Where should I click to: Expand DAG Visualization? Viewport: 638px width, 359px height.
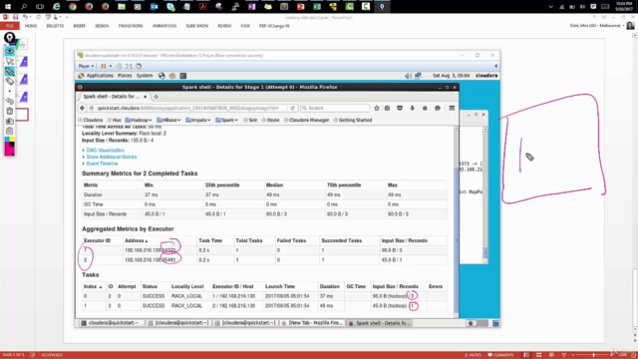[105, 151]
